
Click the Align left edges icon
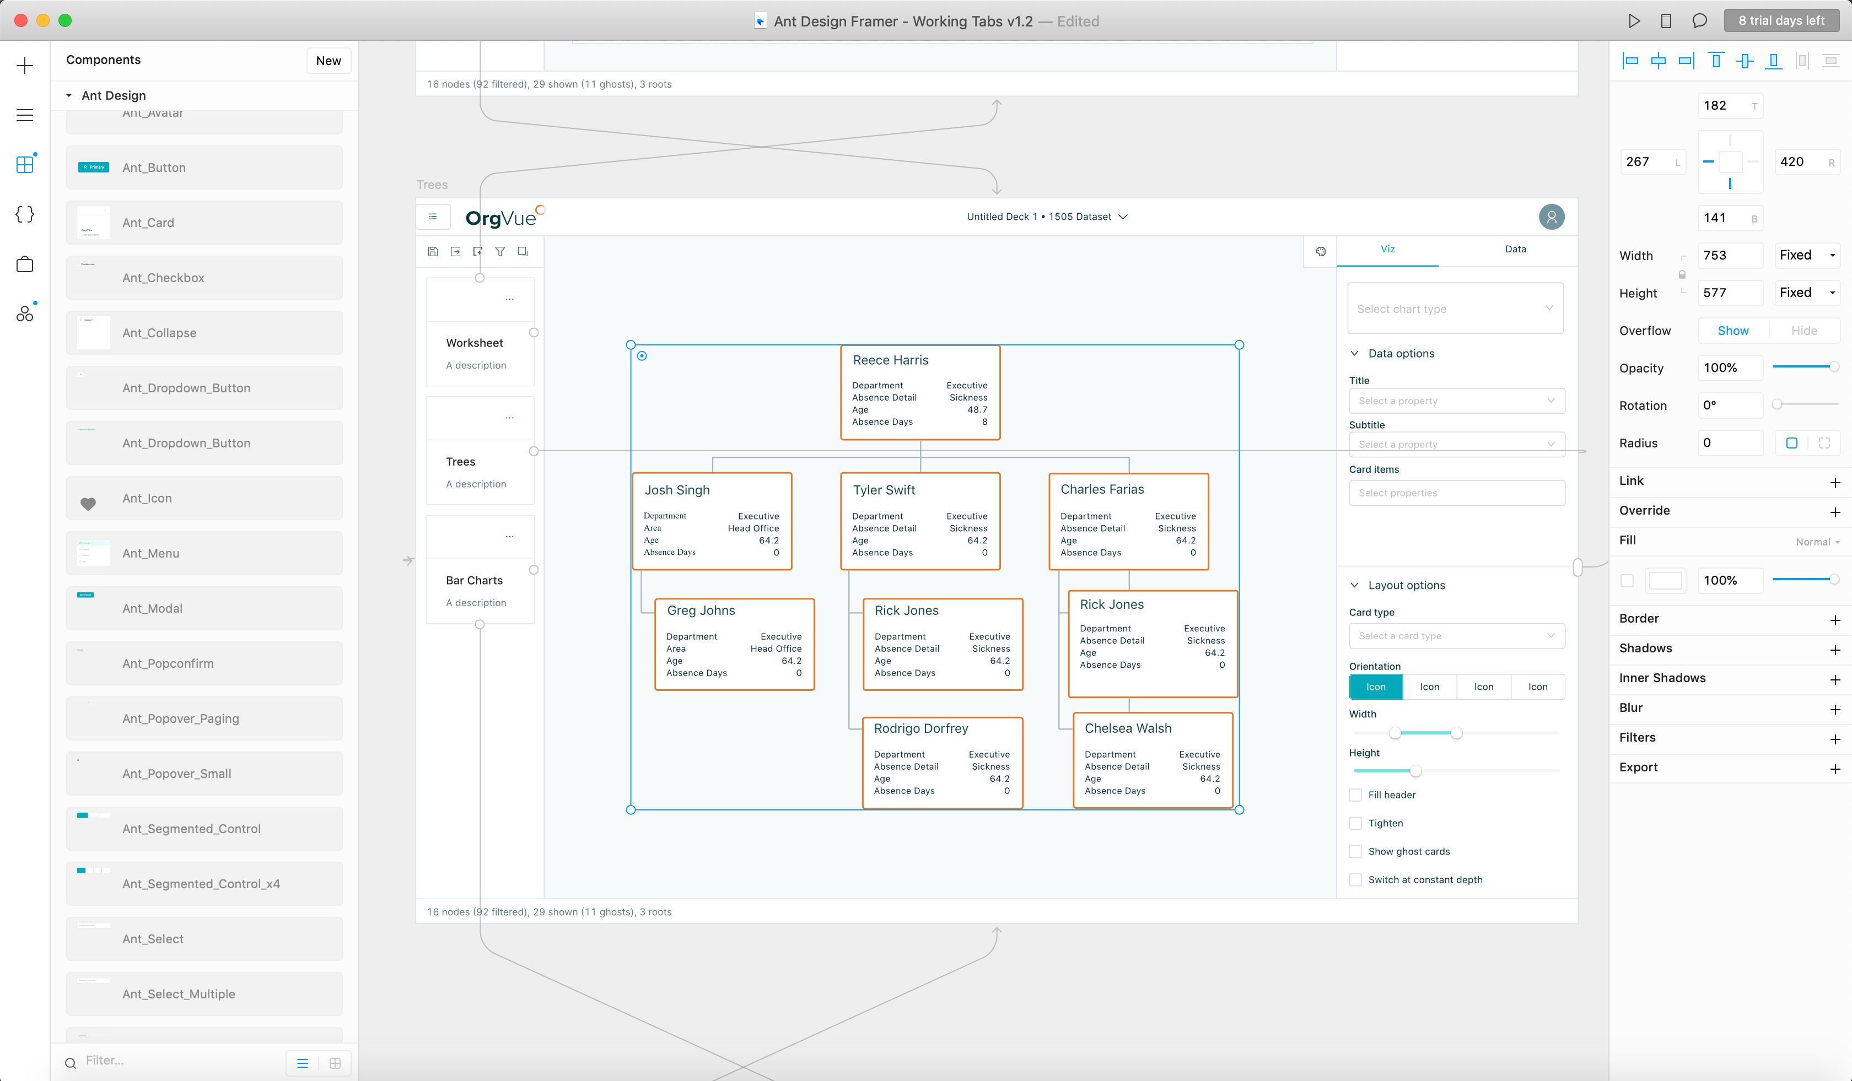coord(1630,61)
